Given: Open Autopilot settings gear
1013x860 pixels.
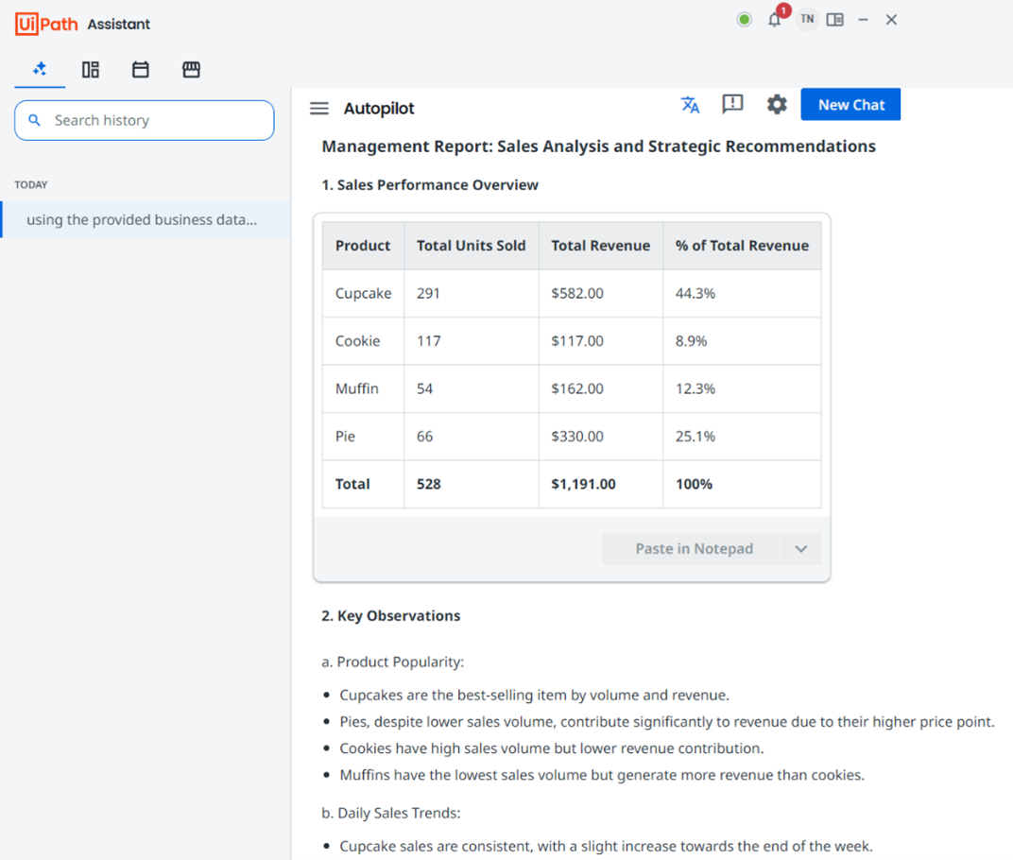Looking at the screenshot, I should click(x=777, y=104).
